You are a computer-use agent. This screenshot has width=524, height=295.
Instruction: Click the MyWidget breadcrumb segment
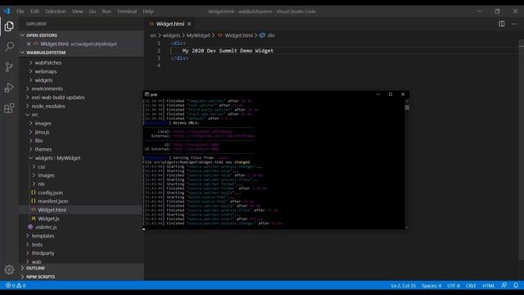point(198,35)
